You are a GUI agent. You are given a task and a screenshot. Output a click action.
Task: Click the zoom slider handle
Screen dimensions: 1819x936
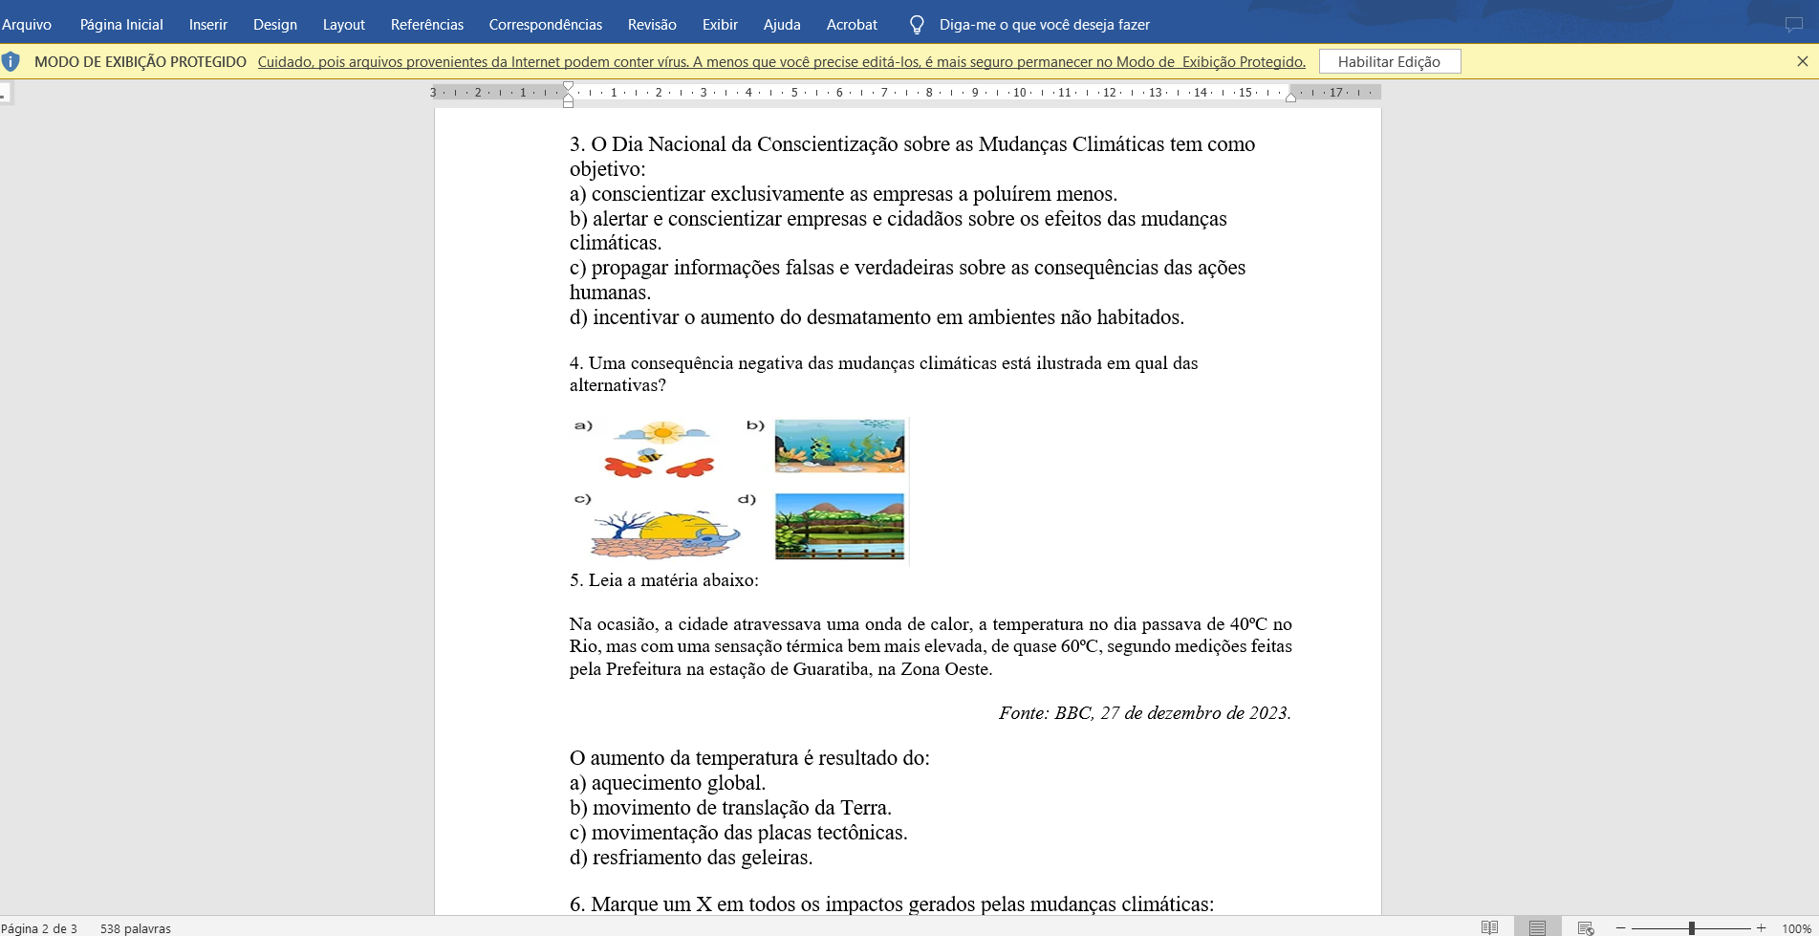[1691, 928]
